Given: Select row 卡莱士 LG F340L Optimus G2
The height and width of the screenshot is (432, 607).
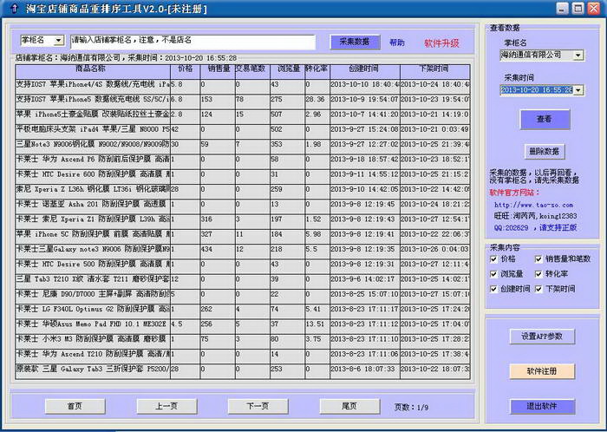Looking at the screenshot, I should pyautogui.click(x=243, y=310).
